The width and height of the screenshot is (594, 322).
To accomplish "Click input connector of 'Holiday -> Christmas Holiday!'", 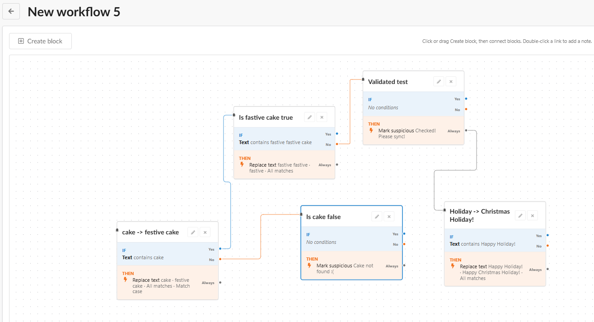I will [445, 210].
